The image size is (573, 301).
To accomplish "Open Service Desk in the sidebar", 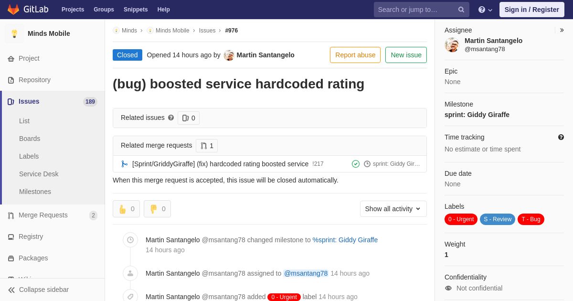I will pyautogui.click(x=39, y=174).
